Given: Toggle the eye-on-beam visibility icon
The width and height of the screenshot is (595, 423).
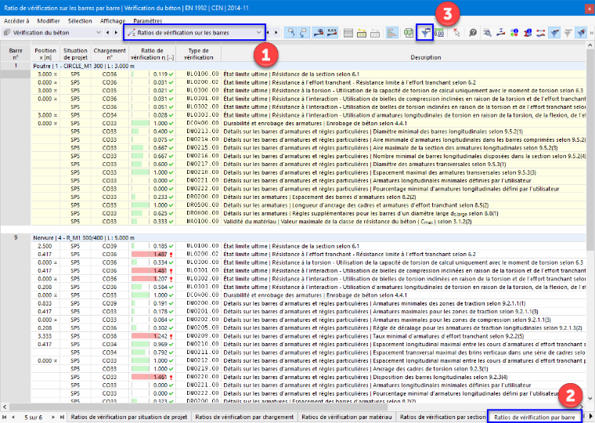Looking at the screenshot, I should coord(319,33).
